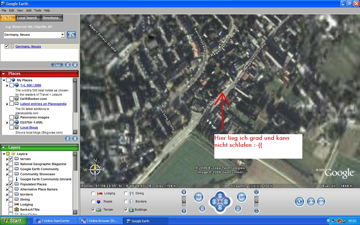Screen dimensions: 360x225
Task: Open the Add menu
Action: (x=29, y=10)
